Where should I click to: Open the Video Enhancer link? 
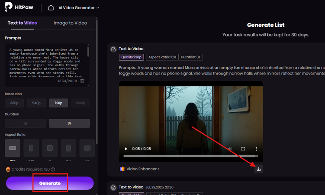[x=143, y=169]
